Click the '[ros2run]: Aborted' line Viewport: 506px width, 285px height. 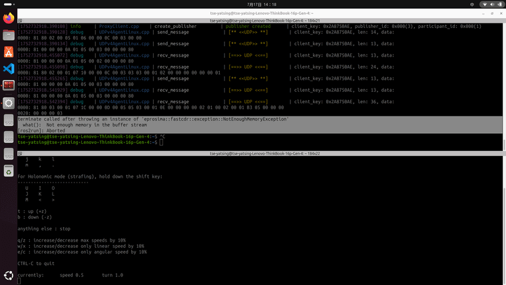tap(41, 131)
